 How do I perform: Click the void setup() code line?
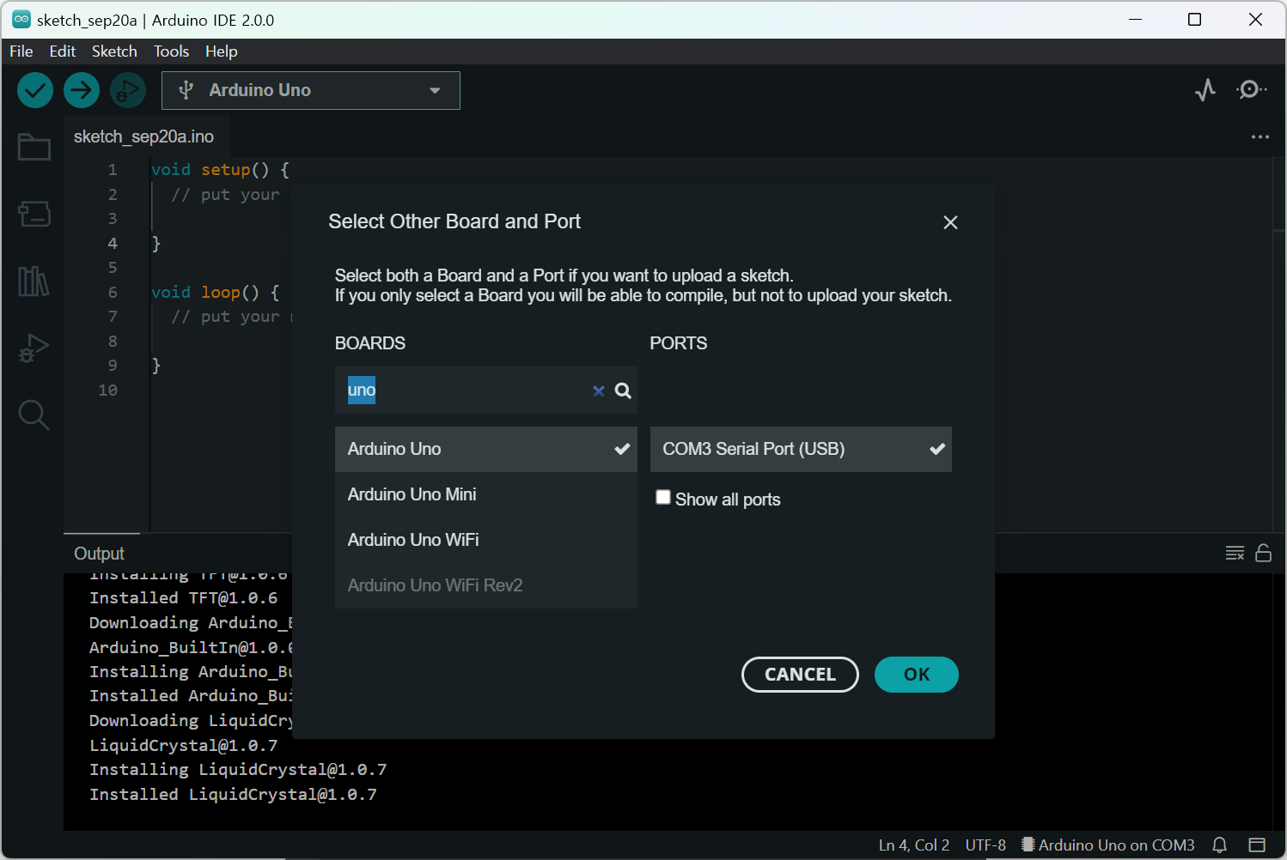(221, 170)
